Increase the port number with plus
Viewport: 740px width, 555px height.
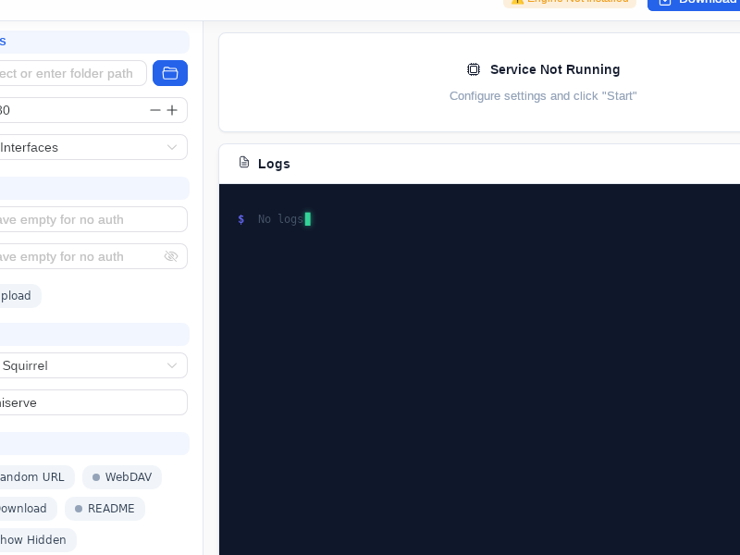(172, 110)
